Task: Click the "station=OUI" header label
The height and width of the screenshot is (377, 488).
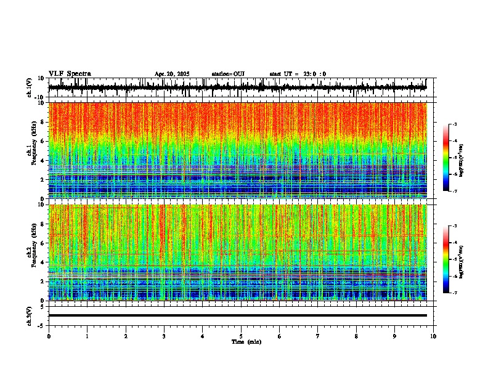Action: 228,74
